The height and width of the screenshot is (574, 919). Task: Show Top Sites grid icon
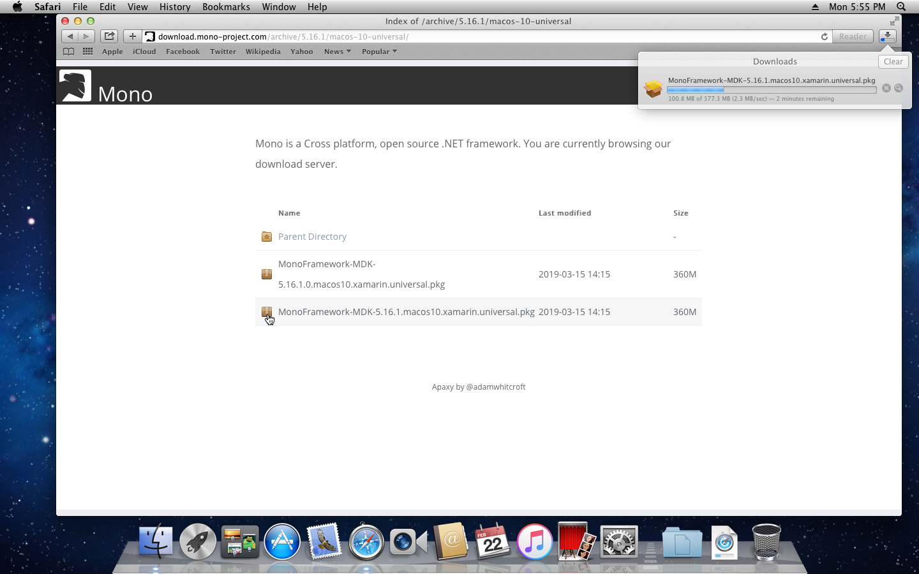pyautogui.click(x=87, y=52)
